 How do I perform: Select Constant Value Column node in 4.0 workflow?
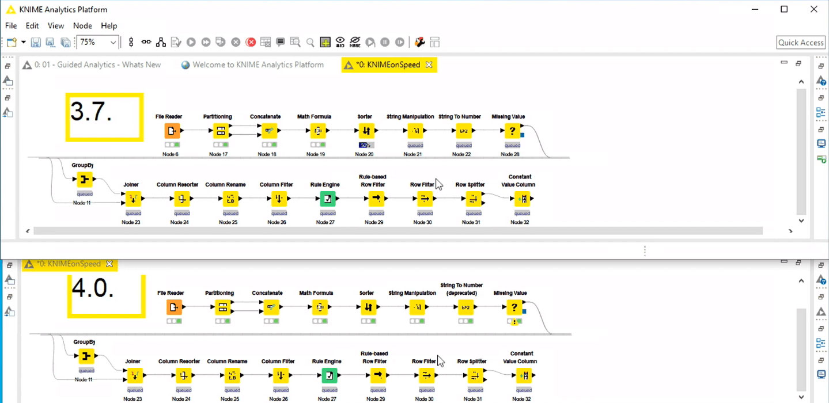(524, 375)
